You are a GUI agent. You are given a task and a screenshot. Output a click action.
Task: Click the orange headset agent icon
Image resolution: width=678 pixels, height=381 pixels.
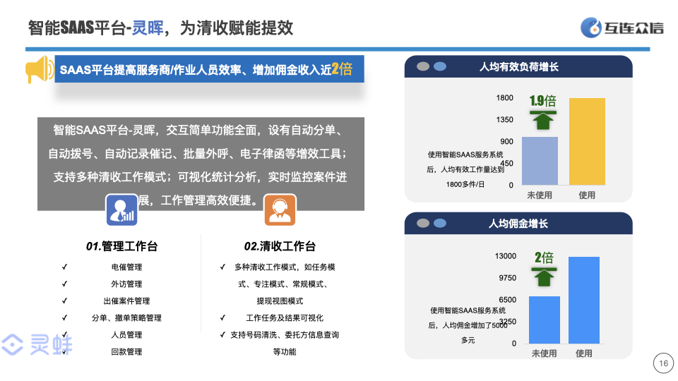pos(280,210)
